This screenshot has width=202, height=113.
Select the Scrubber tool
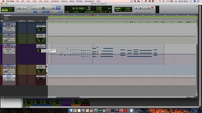[x=53, y=8]
